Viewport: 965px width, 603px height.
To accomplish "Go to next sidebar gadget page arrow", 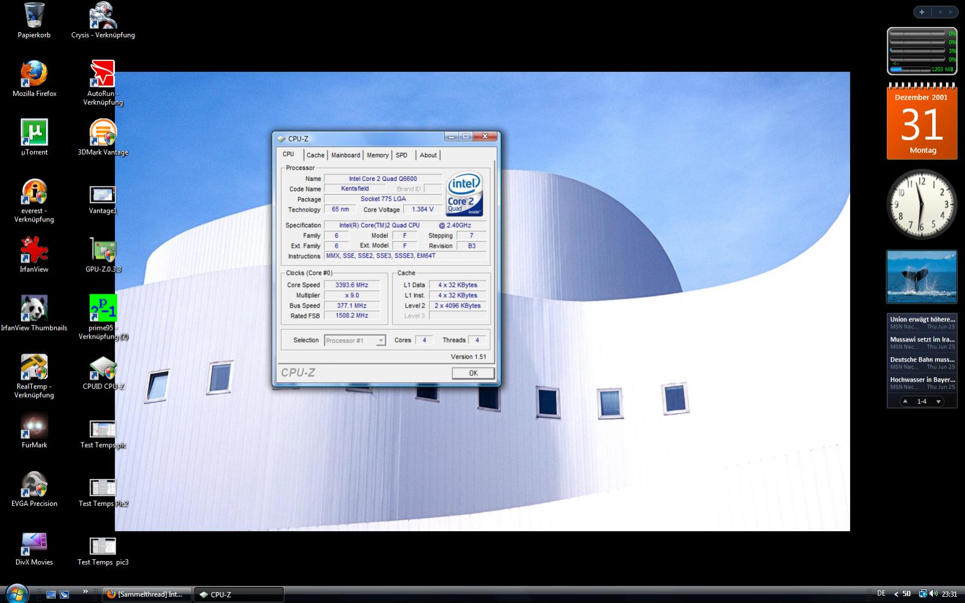I will click(x=952, y=12).
